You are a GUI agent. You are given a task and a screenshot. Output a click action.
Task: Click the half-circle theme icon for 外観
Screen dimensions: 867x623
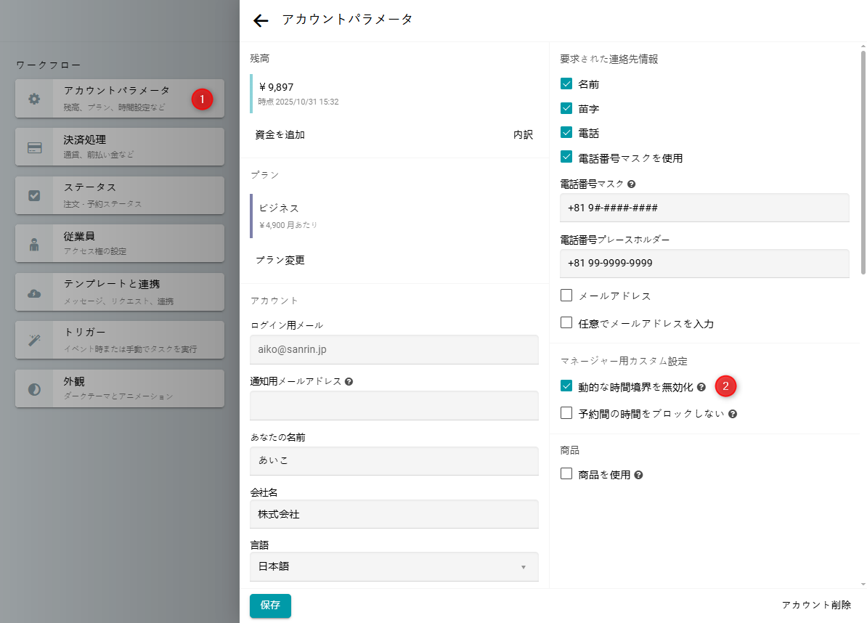(x=34, y=389)
